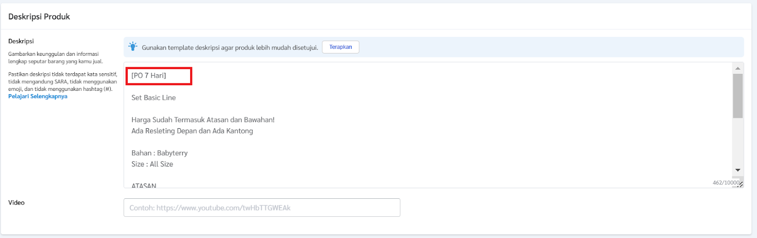Open the Pelajari Selengkapnya link
This screenshot has height=238, width=757.
[x=38, y=97]
